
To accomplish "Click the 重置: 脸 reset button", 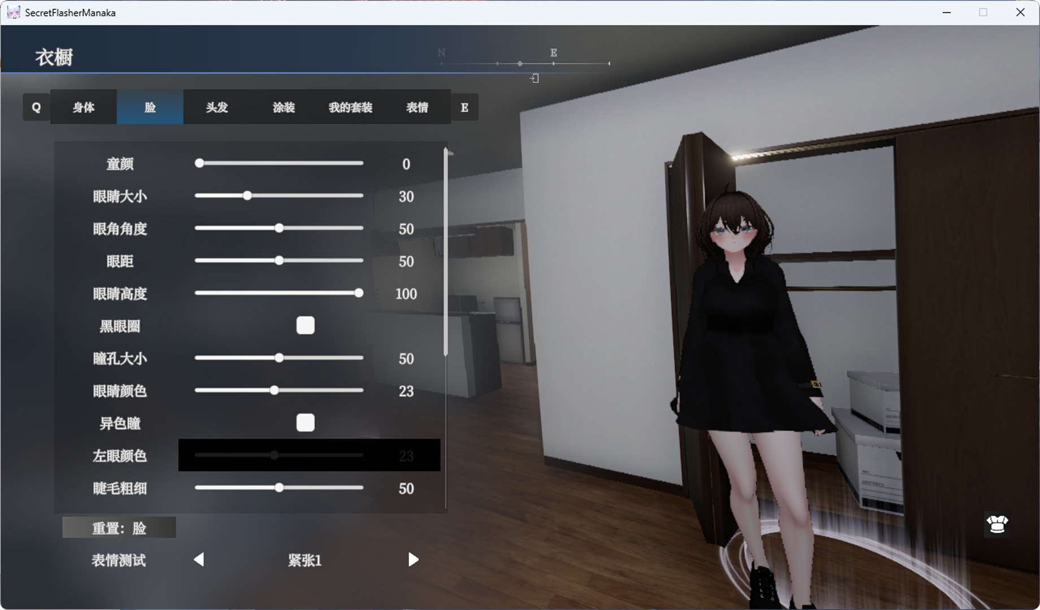I will 119,528.
